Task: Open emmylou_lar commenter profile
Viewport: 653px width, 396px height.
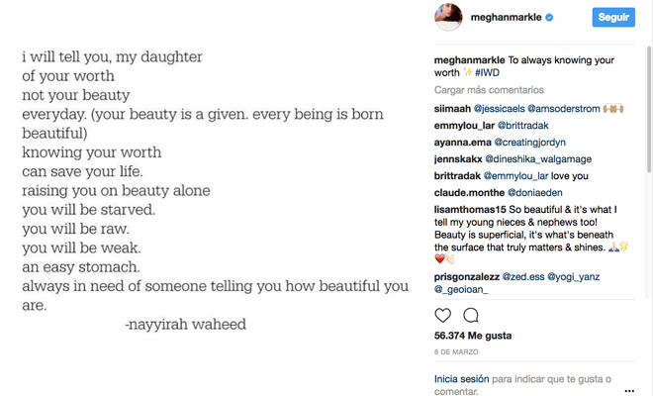Action: 465,125
